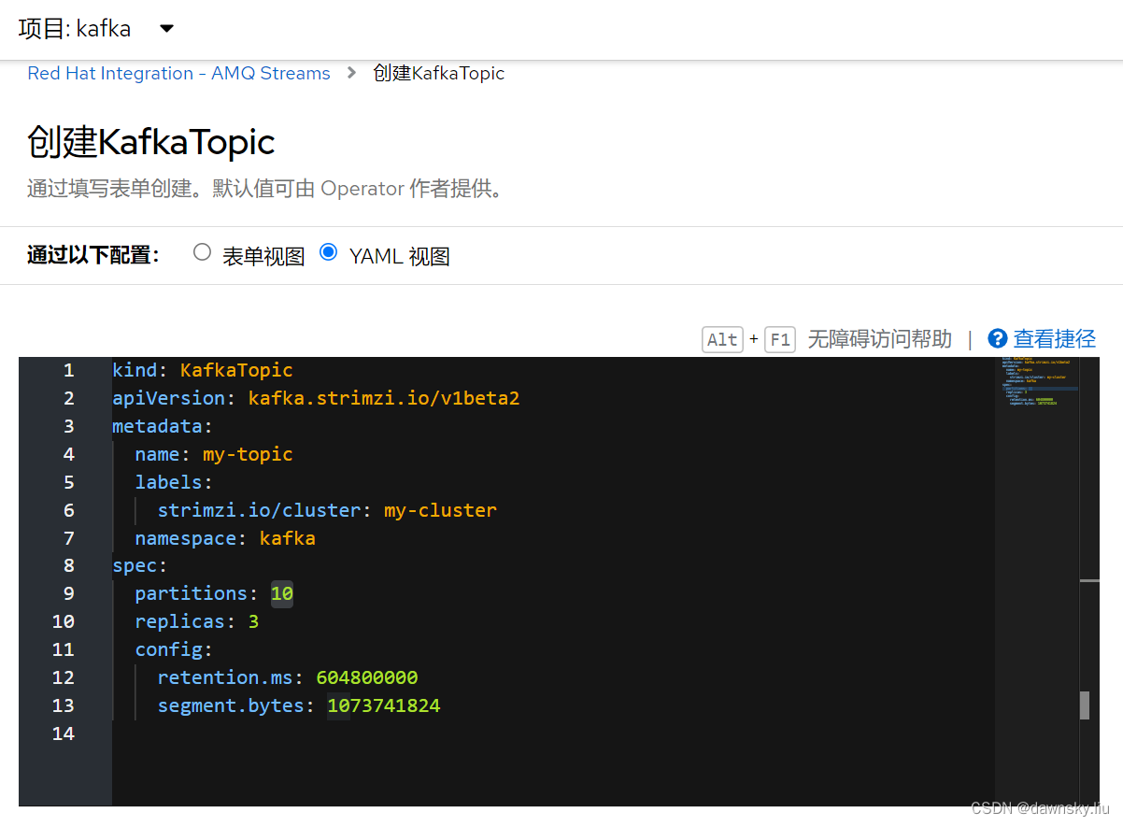Screen dimensions: 1123x826
Task: Open the 查看捷径 shortcuts link
Action: click(x=1054, y=338)
